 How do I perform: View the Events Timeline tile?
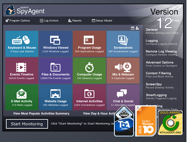tap(22, 70)
